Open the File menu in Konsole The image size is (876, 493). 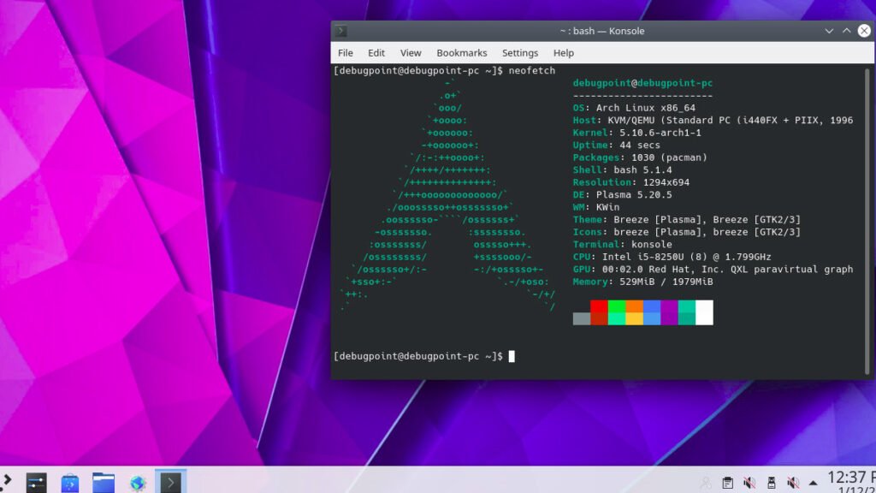point(345,53)
